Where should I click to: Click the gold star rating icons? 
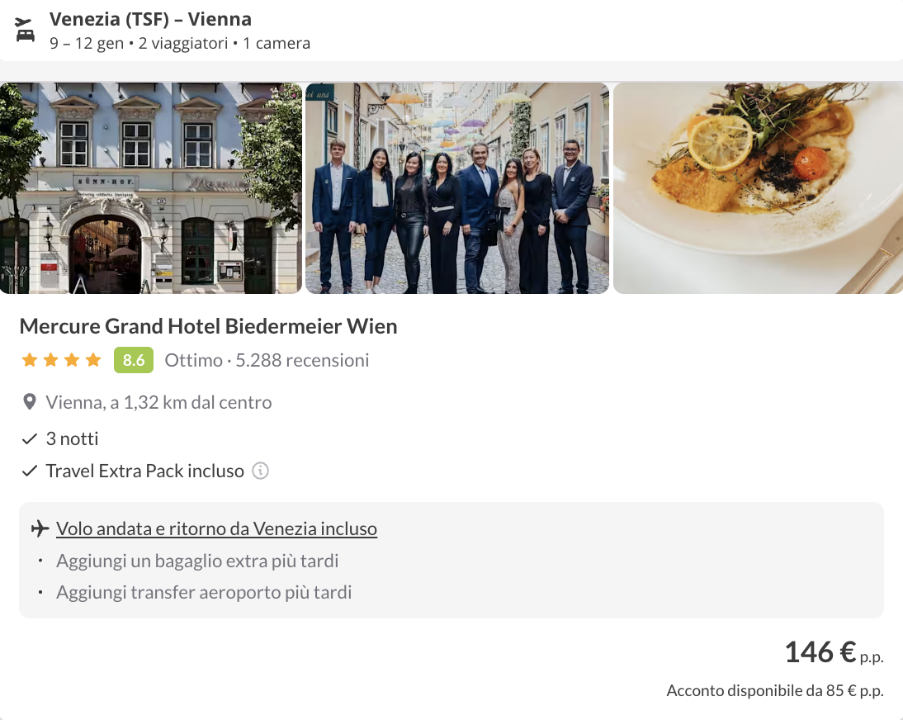click(62, 360)
